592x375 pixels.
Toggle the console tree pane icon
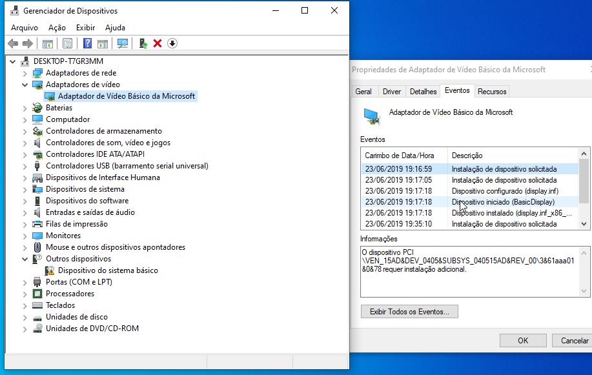[x=48, y=43]
